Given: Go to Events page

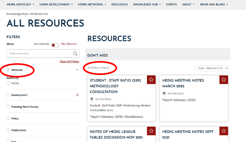Looking at the screenshot, I should point(171,4).
